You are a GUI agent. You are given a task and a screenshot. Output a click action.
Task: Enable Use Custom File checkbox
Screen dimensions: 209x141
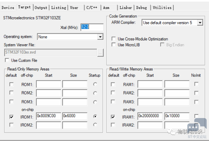pyautogui.click(x=7, y=60)
